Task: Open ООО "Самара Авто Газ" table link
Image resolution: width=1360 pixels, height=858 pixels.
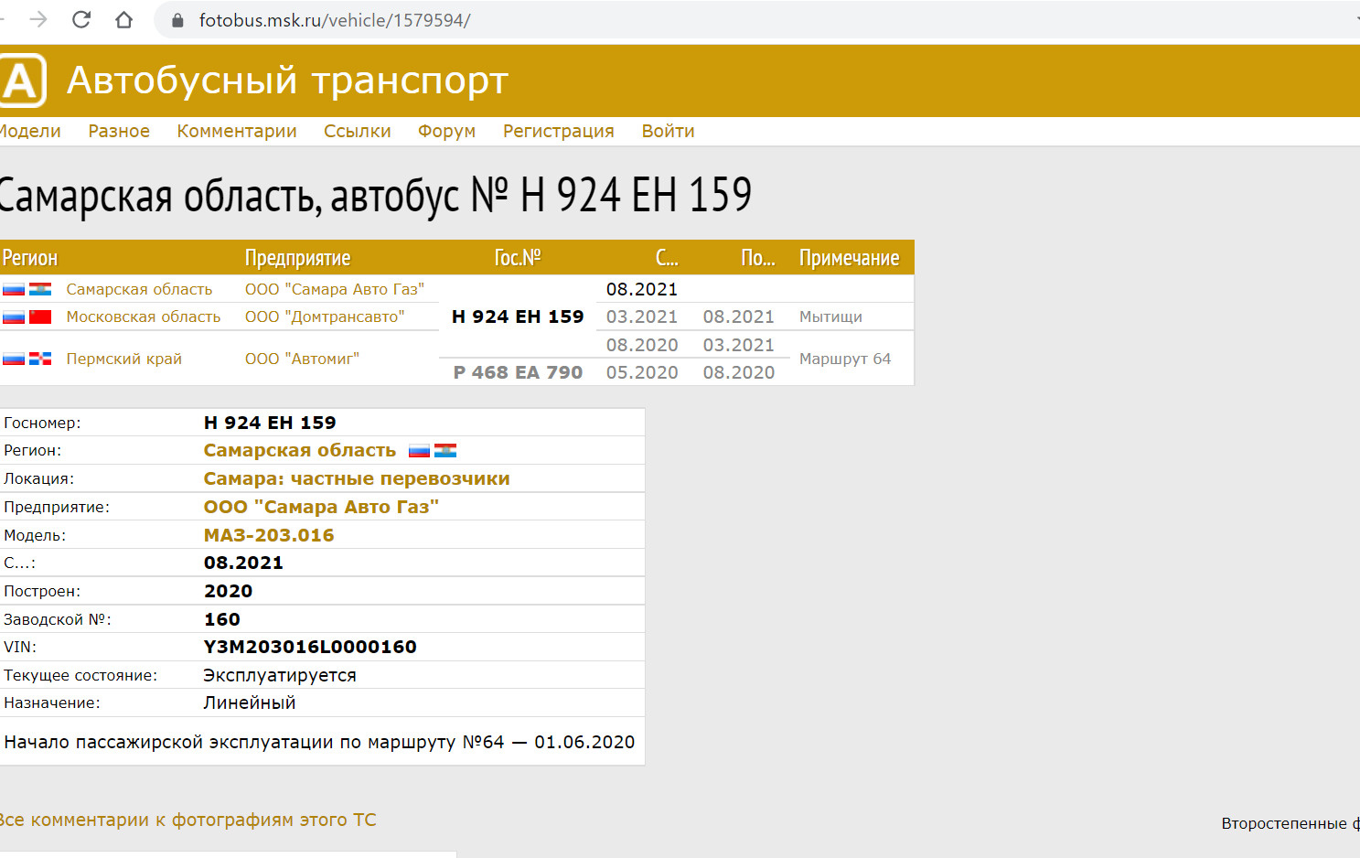Action: [335, 289]
